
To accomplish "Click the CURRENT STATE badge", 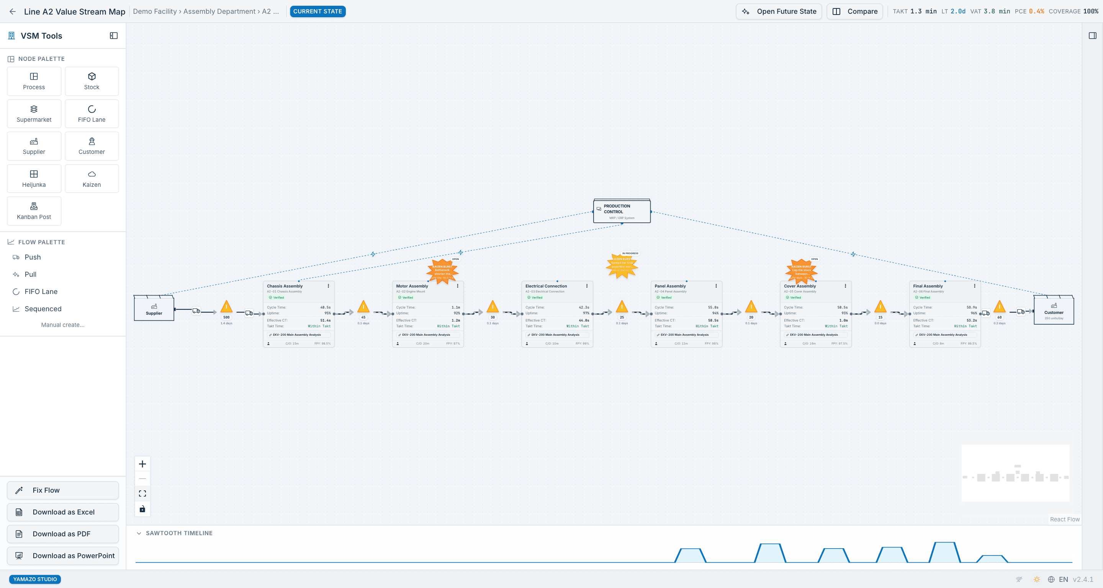I will coord(317,11).
